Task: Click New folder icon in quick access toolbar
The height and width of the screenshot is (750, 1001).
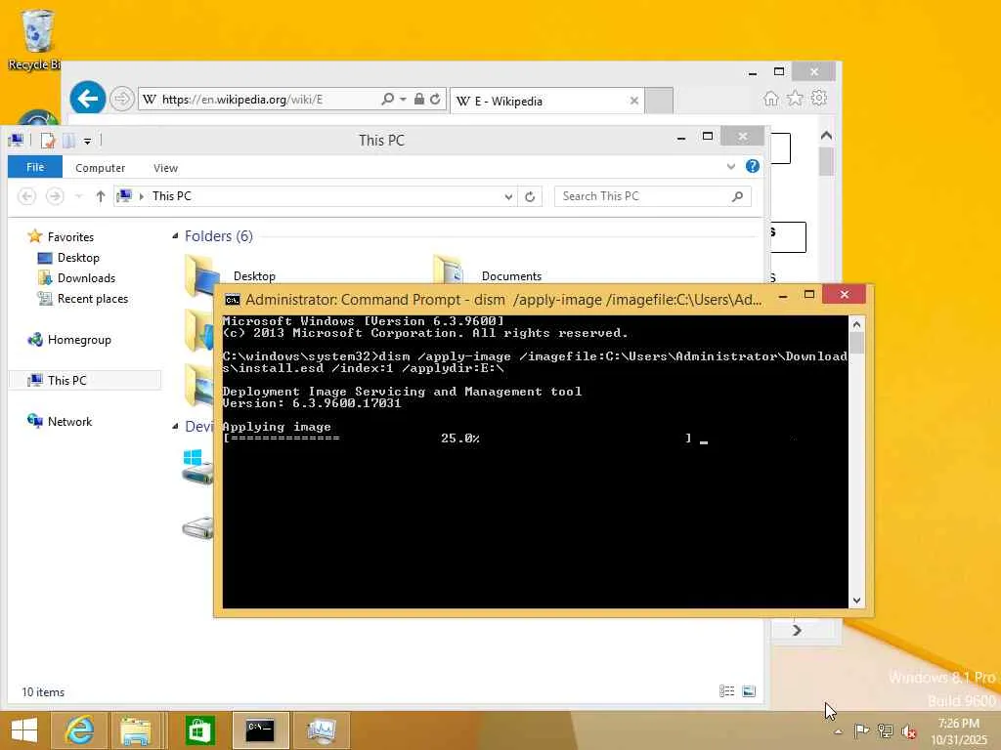Action: click(x=68, y=141)
